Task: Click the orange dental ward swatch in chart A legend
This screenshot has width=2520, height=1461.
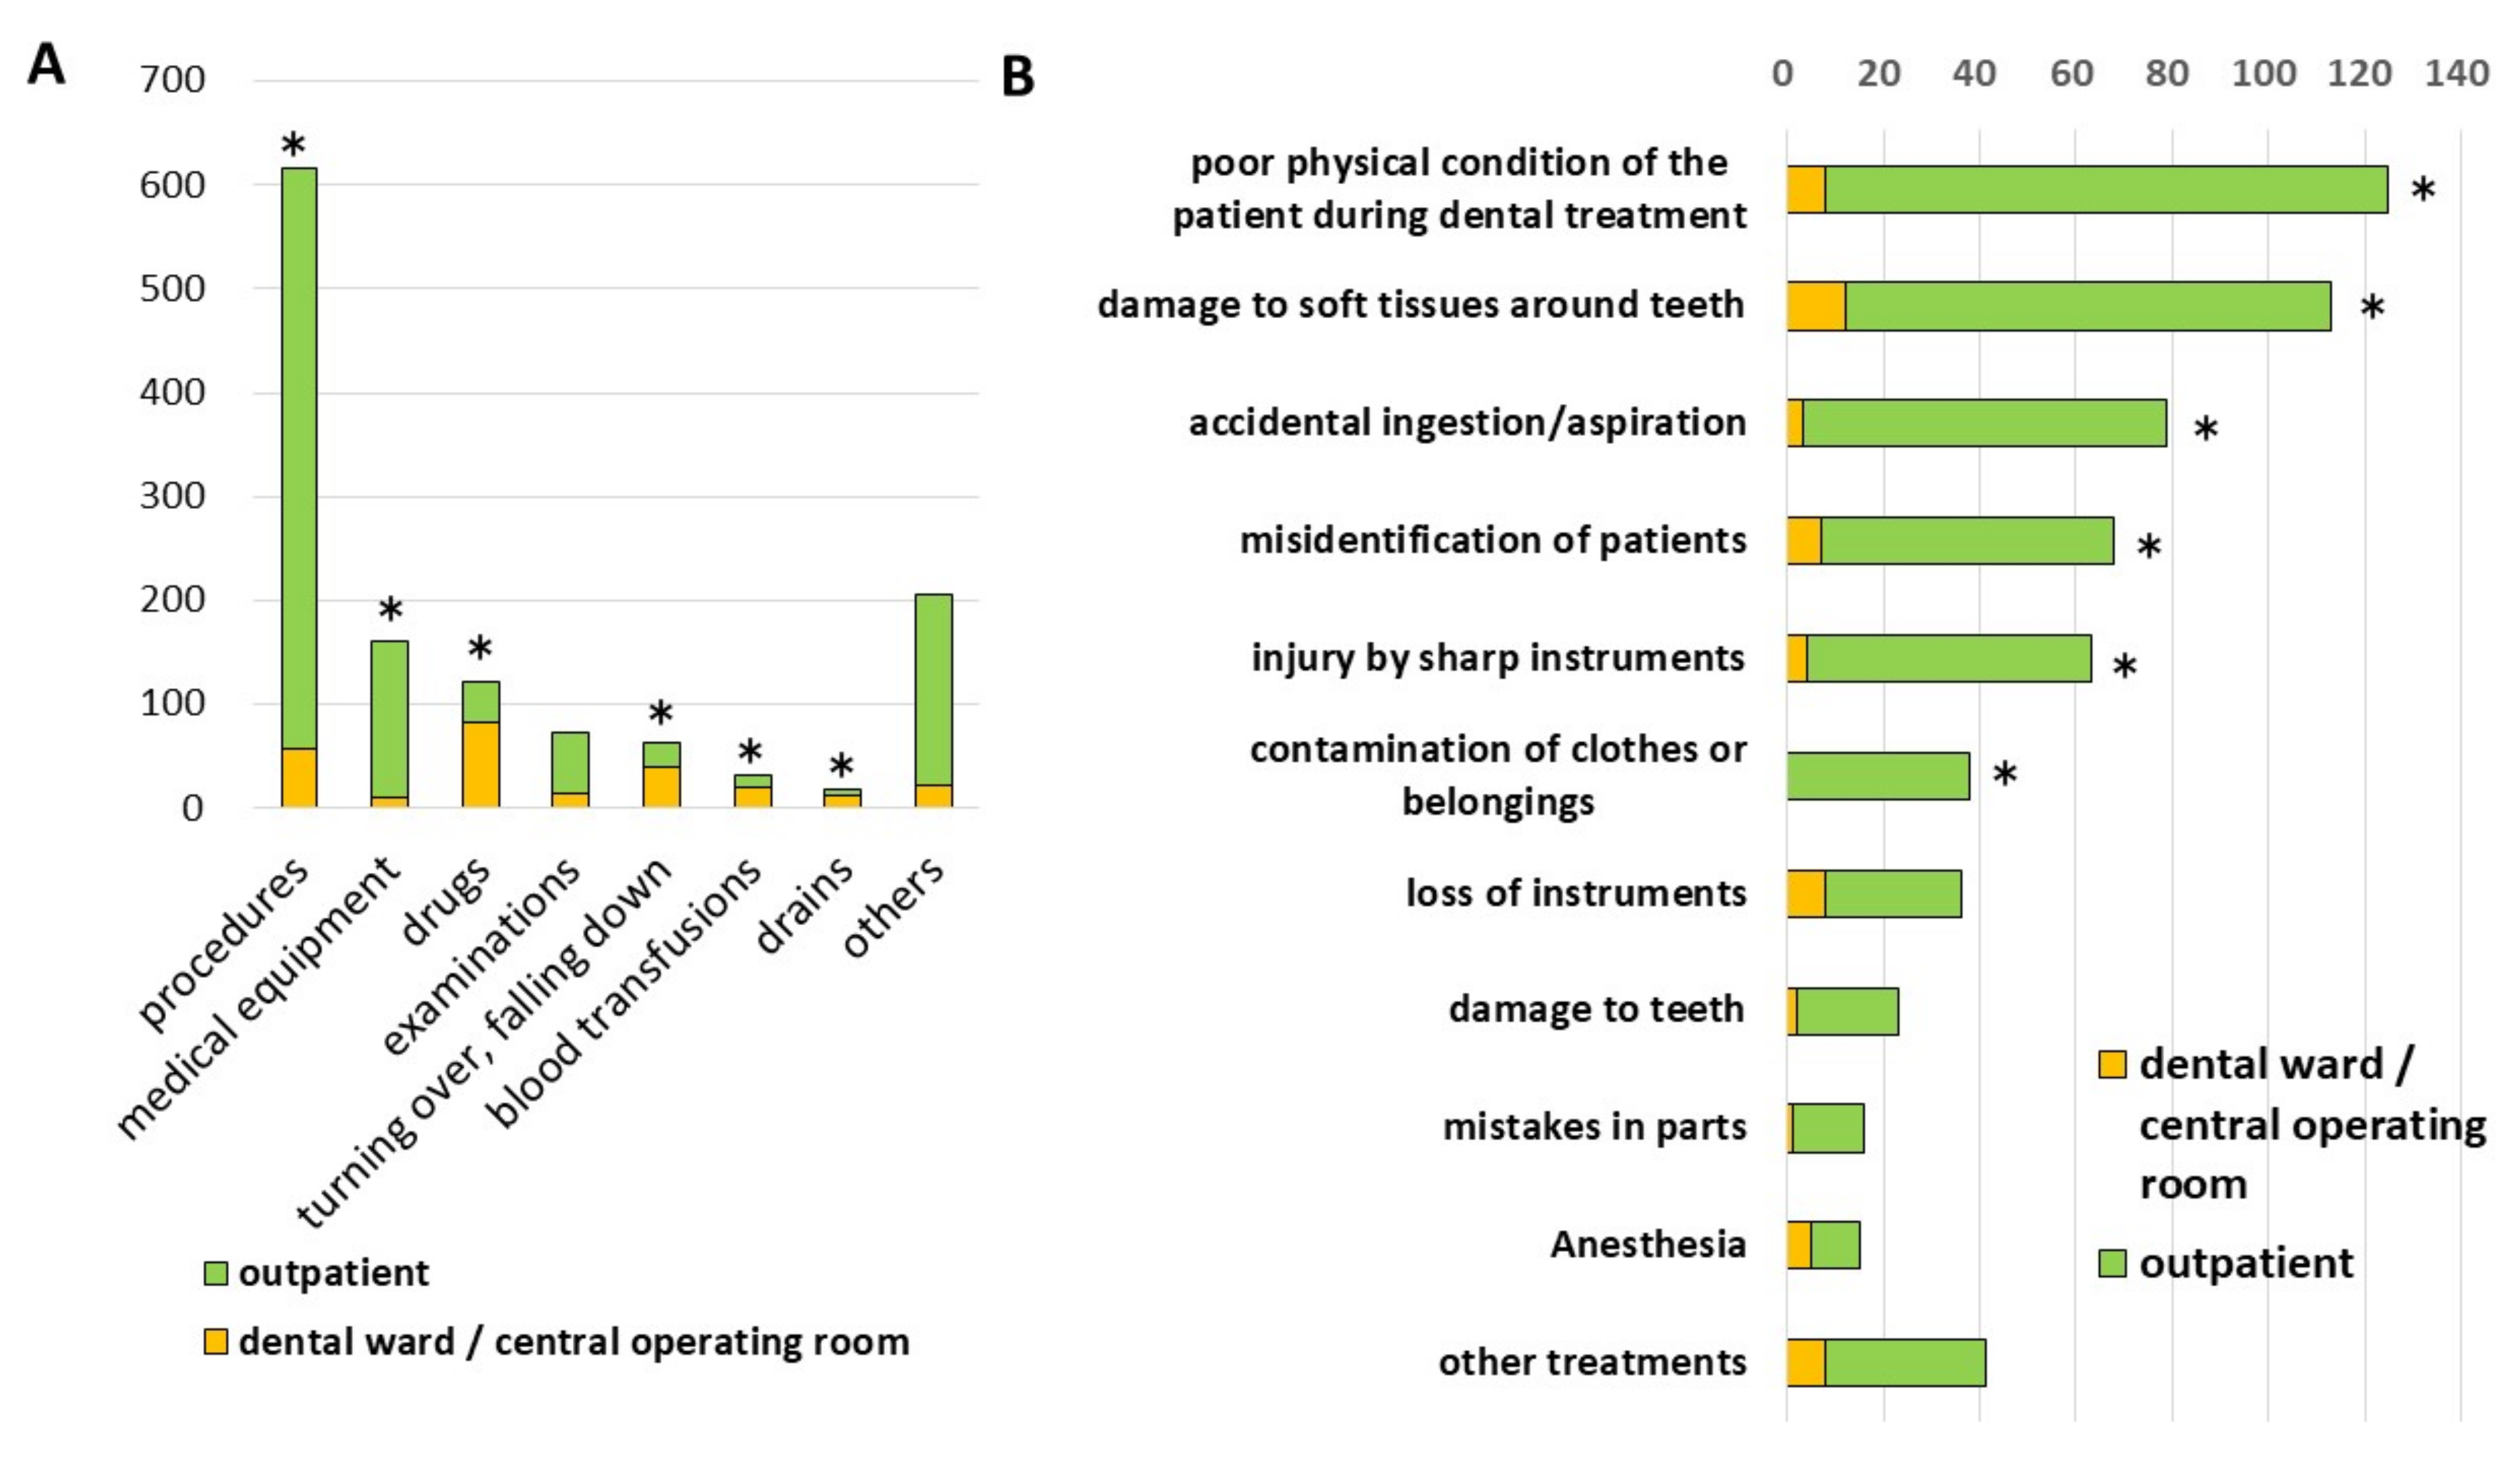Action: click(214, 1341)
